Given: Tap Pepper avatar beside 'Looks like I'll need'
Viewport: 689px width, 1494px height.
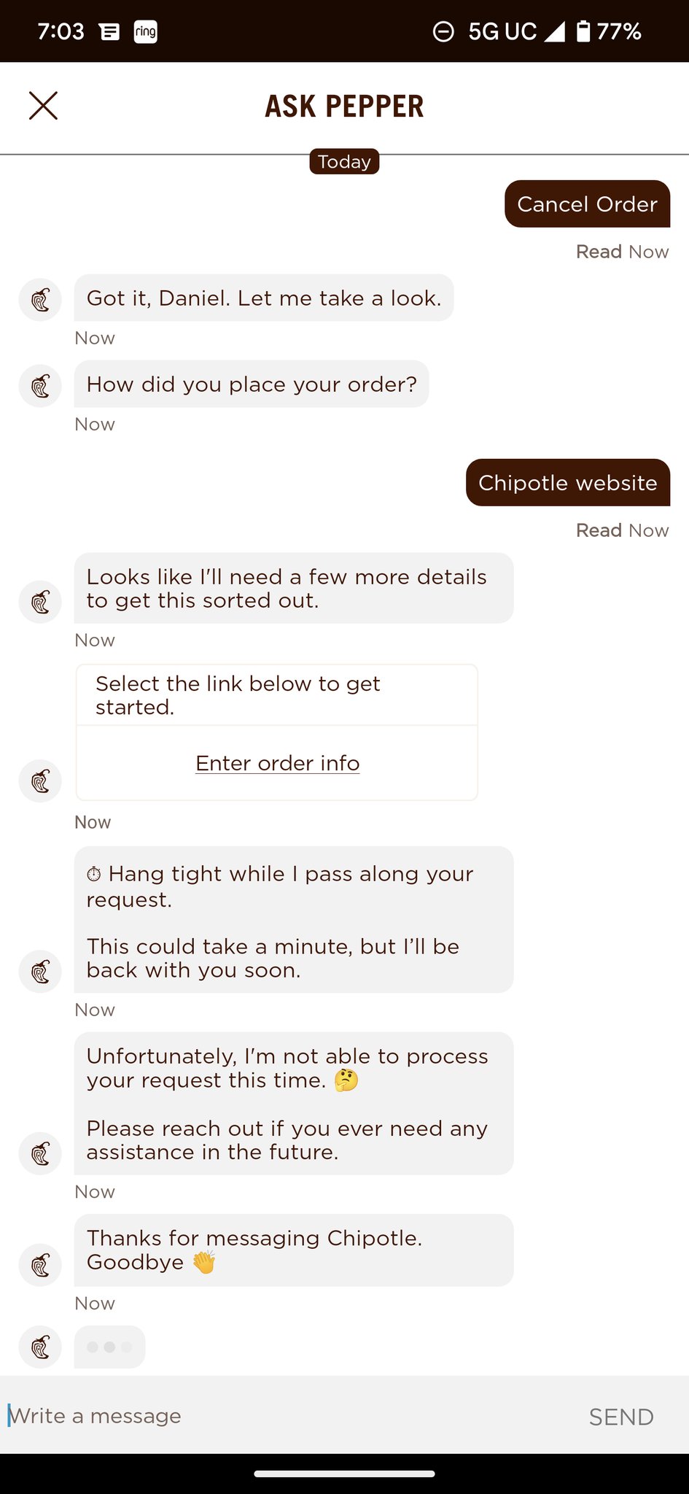Looking at the screenshot, I should (40, 602).
